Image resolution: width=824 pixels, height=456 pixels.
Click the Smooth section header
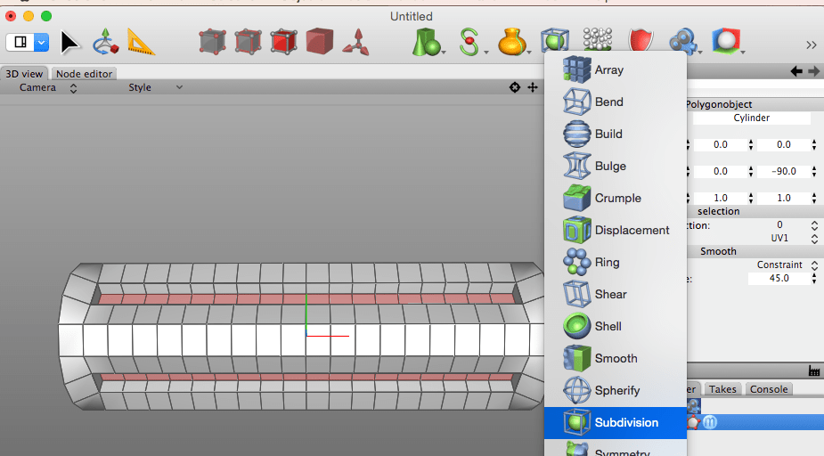coord(755,251)
